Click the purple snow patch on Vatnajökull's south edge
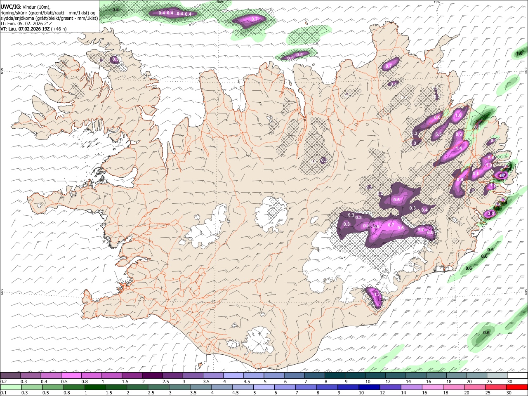The height and width of the screenshot is (396, 528). [375, 298]
